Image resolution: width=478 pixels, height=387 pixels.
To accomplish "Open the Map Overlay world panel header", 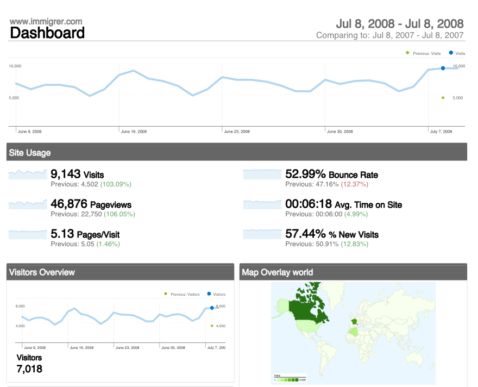I will coord(353,272).
